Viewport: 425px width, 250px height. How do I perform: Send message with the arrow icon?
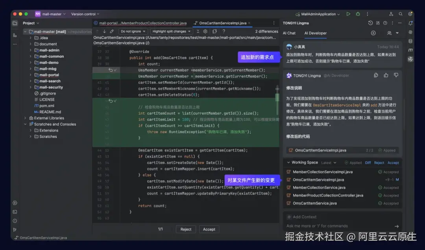click(x=397, y=226)
